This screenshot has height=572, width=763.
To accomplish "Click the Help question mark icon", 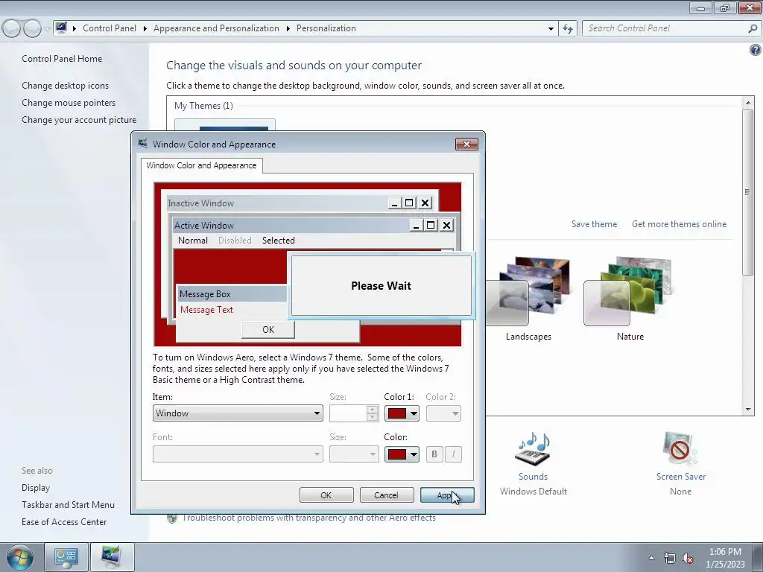I will point(756,50).
